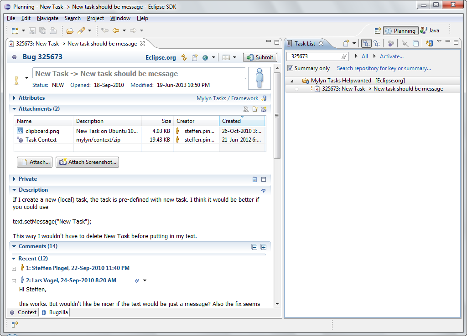Click the task activation circle next to Bug 325673
The width and height of the screenshot is (467, 336).
pos(14,57)
